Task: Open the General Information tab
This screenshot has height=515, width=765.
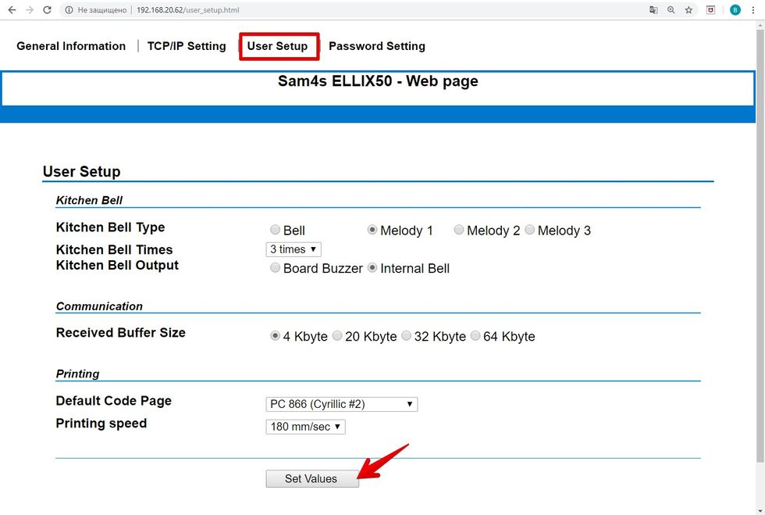Action: tap(71, 46)
